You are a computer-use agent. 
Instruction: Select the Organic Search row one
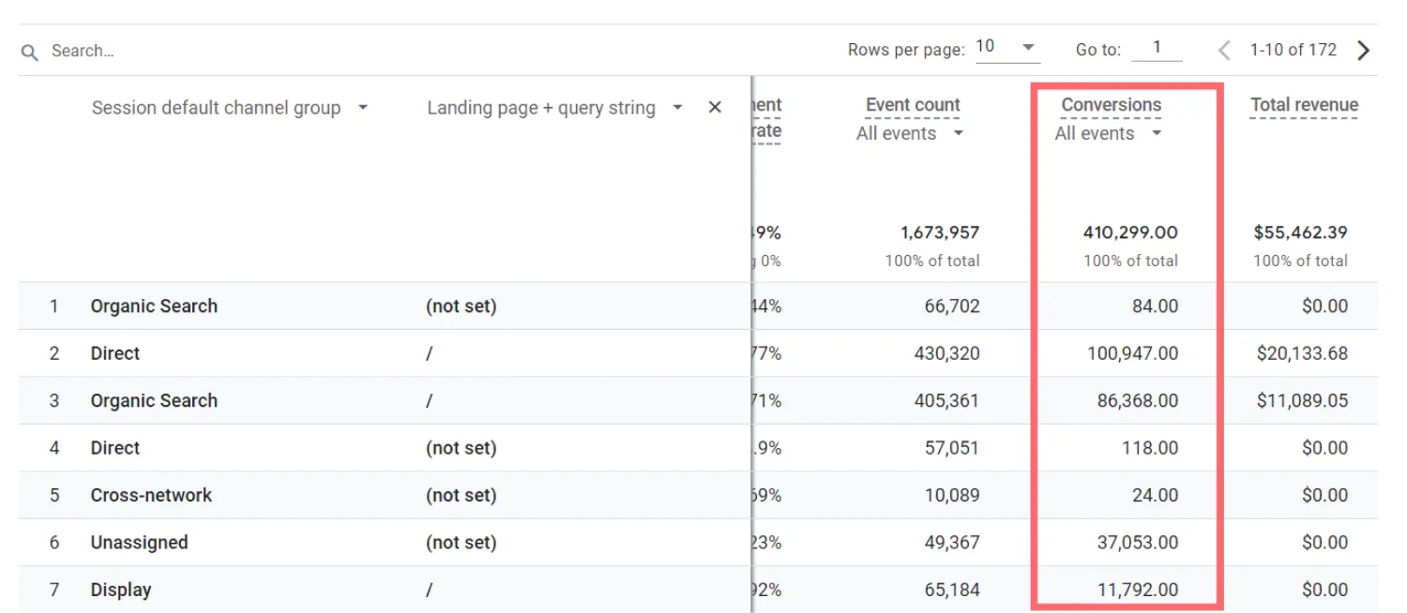pyautogui.click(x=154, y=306)
